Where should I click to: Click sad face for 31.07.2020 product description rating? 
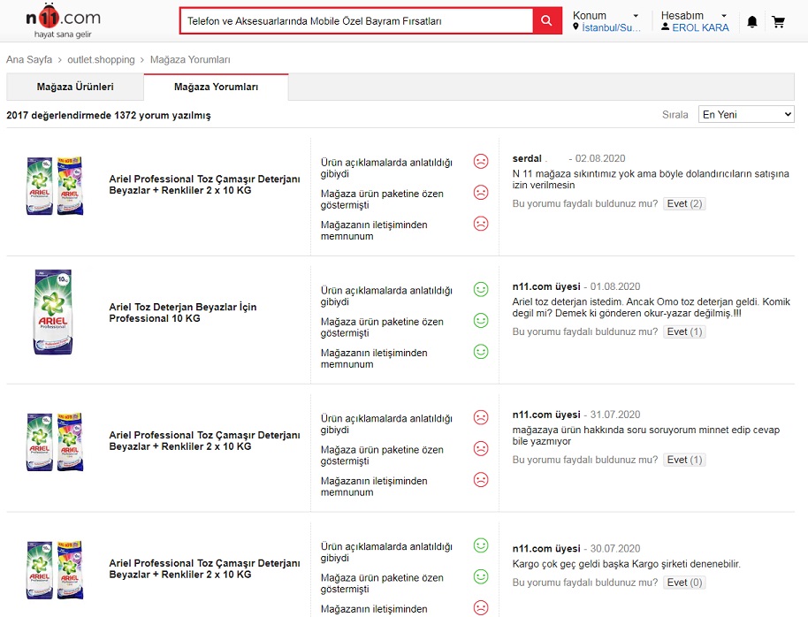[x=481, y=417]
